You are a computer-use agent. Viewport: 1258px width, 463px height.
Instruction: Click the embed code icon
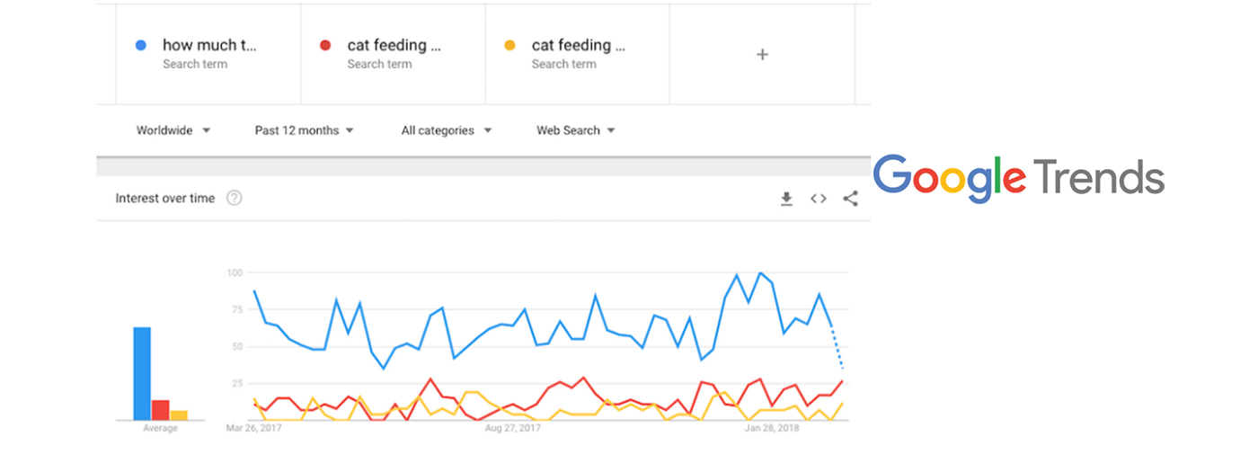pyautogui.click(x=818, y=199)
